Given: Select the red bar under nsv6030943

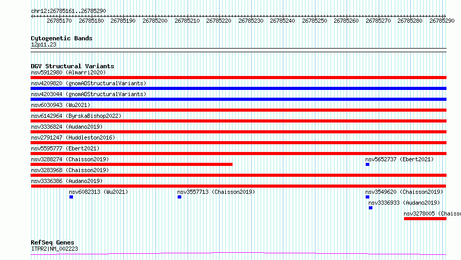Looking at the screenshot, I should tap(238, 110).
